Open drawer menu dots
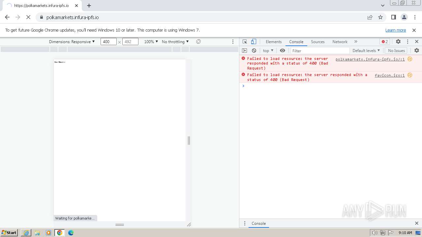This screenshot has width=422, height=237. coord(245,223)
